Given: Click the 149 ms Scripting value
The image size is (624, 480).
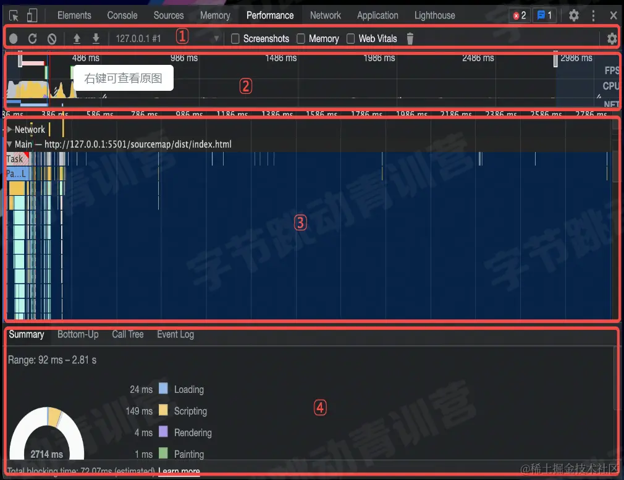Looking at the screenshot, I should coord(139,411).
